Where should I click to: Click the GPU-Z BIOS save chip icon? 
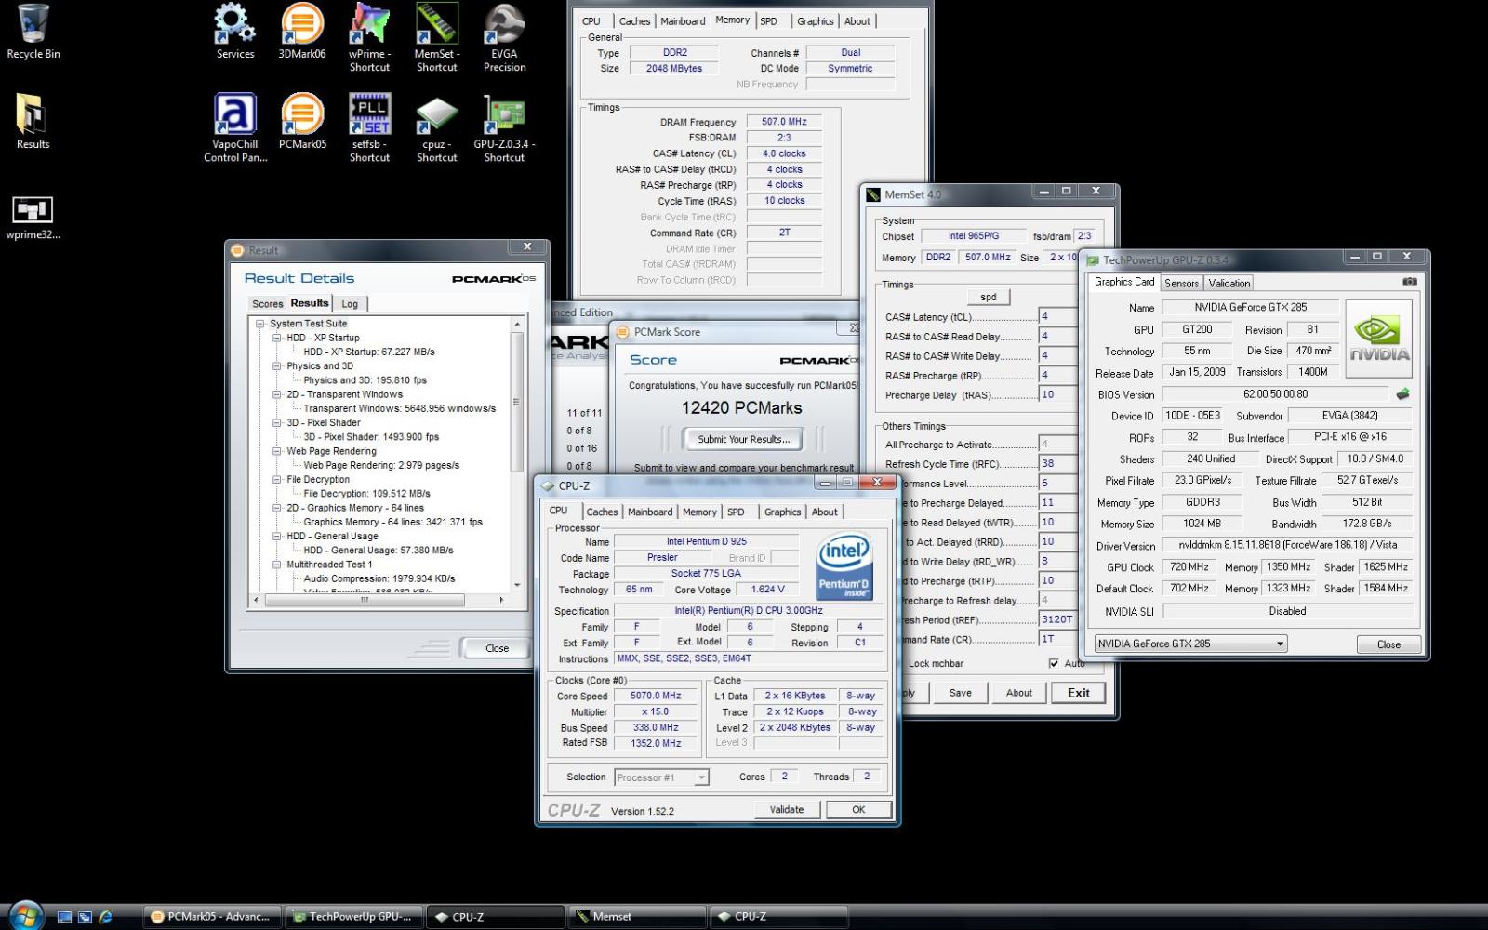tap(1402, 394)
